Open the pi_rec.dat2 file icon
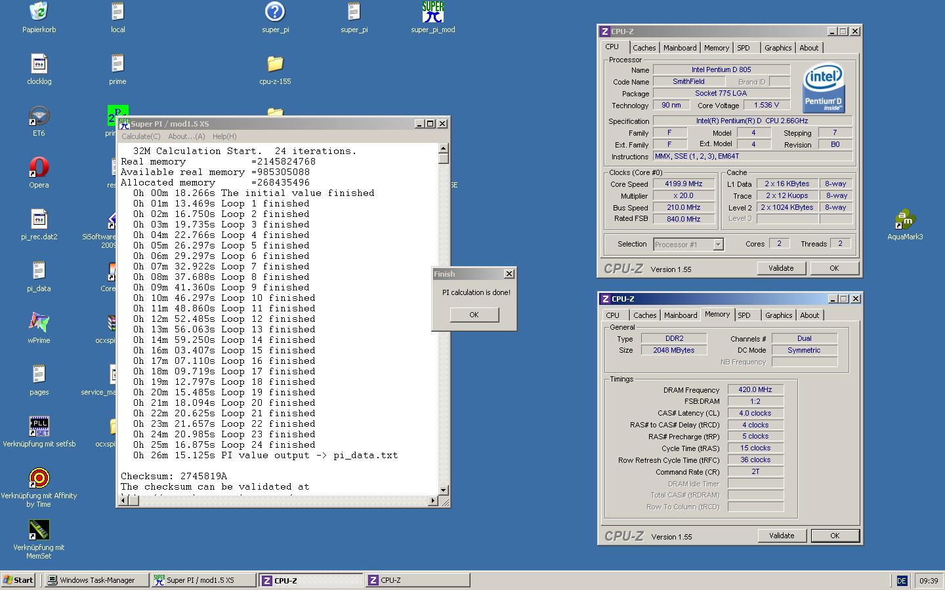The height and width of the screenshot is (590, 945). pos(39,219)
